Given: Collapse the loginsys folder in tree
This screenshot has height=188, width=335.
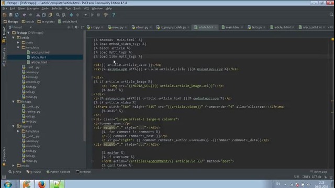Looking at the screenshot, I should pos(14,126).
